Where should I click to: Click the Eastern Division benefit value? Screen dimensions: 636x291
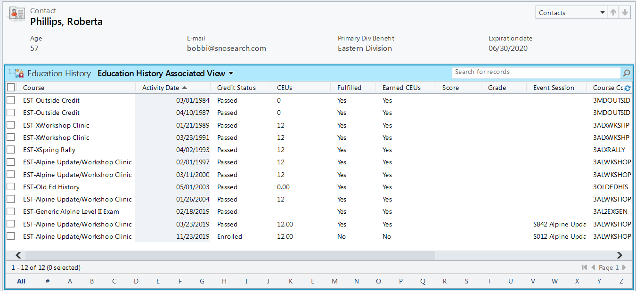coord(365,48)
